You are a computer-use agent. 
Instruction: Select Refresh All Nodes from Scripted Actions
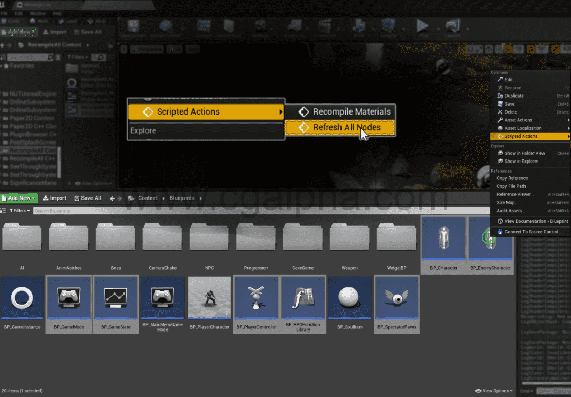click(x=341, y=127)
